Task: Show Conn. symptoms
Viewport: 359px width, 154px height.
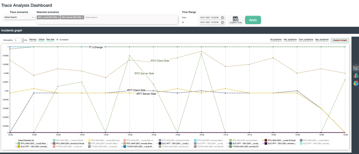Action: tap(305, 40)
